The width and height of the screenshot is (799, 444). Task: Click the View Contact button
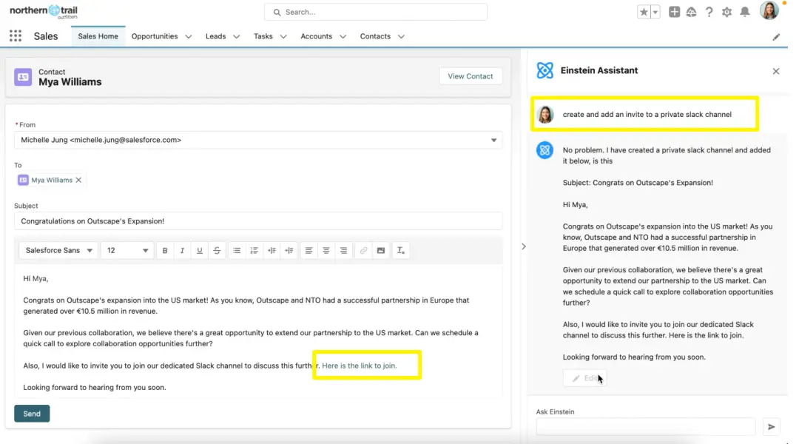click(470, 76)
